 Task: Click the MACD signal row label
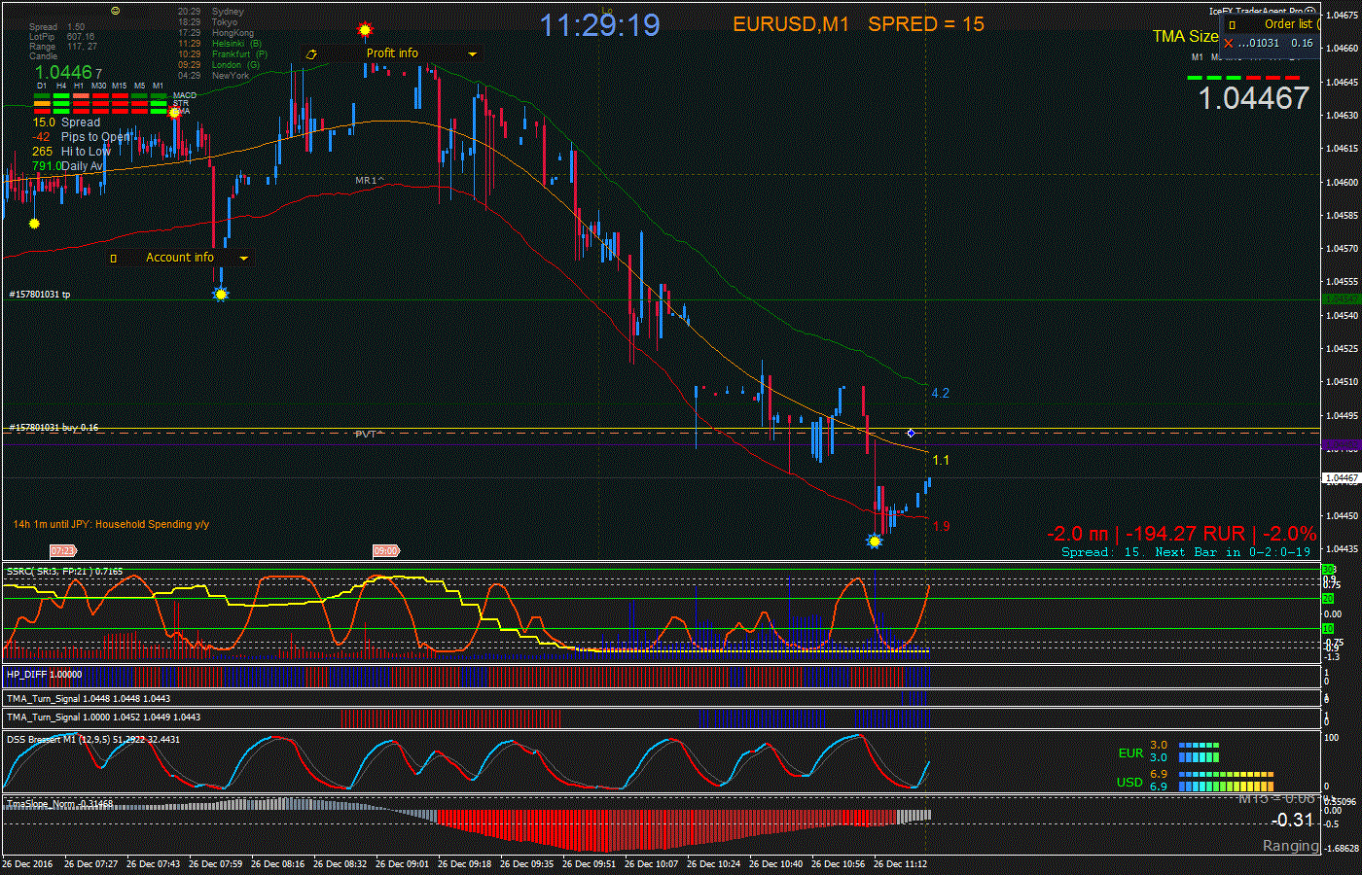point(185,95)
